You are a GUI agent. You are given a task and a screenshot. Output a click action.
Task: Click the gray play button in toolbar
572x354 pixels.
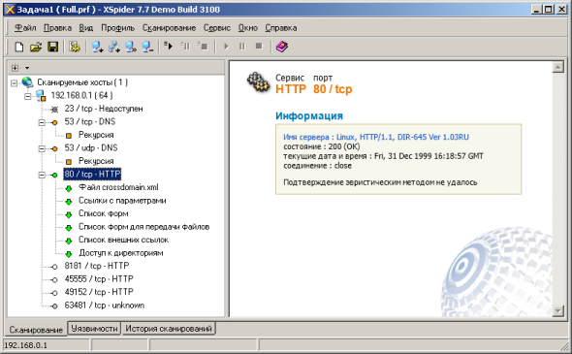226,47
